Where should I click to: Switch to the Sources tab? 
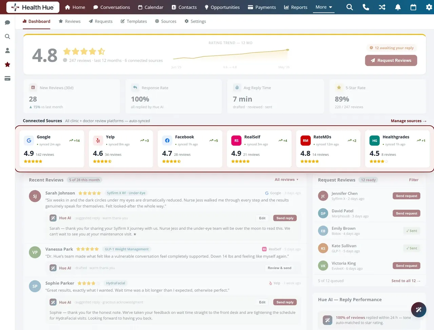coord(166,21)
